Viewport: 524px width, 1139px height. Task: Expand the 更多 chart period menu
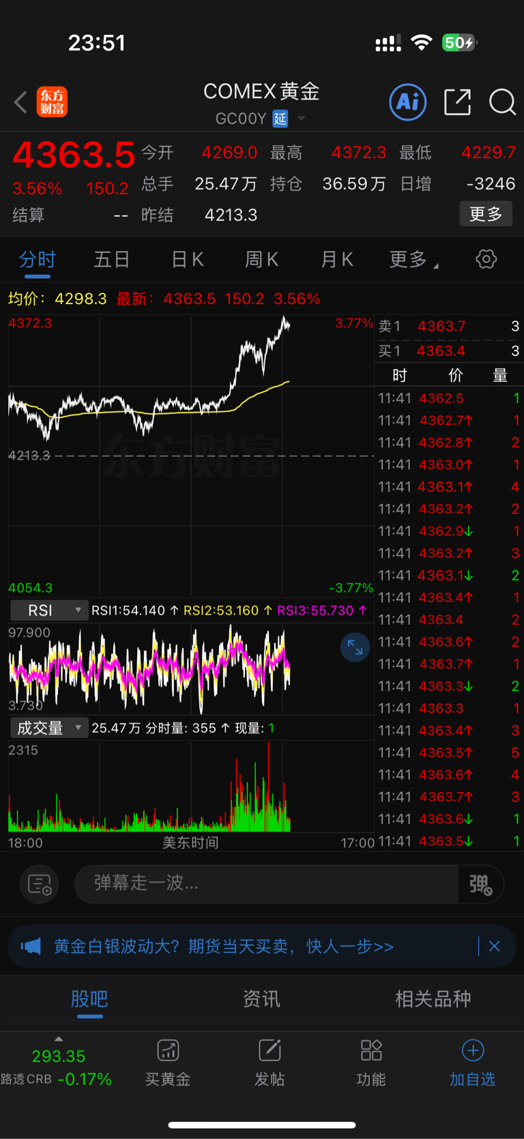tap(413, 259)
